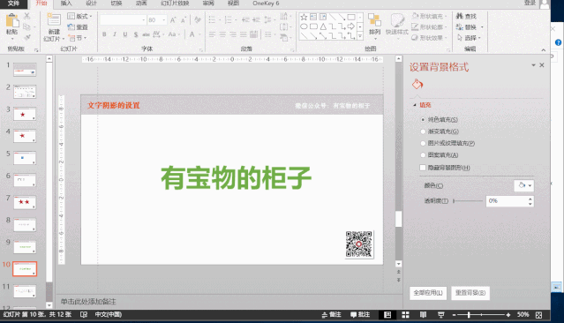Click the Cut scissors icon
This screenshot has height=323, width=564.
coord(27,16)
